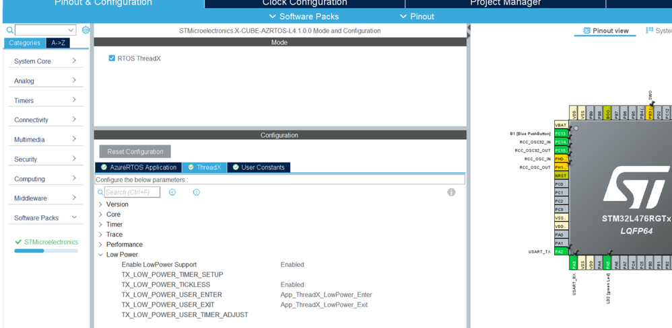The image size is (672, 328).
Task: Select the PB3 SWO pin
Action: pyautogui.click(x=649, y=113)
